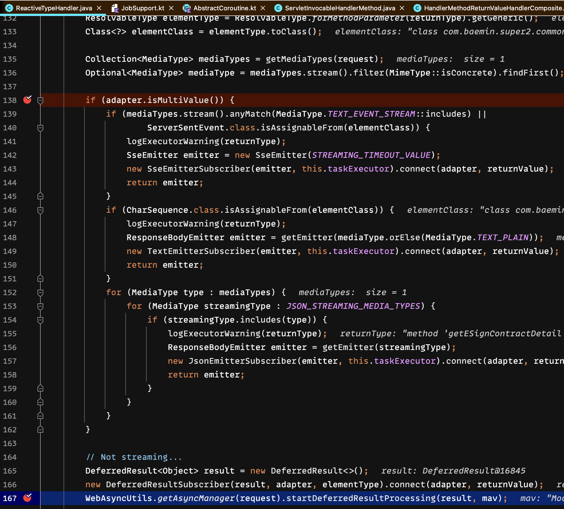Open the AbstractCoroutine.kt editor tab

point(224,8)
